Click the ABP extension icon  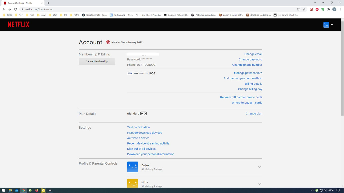coord(317,9)
